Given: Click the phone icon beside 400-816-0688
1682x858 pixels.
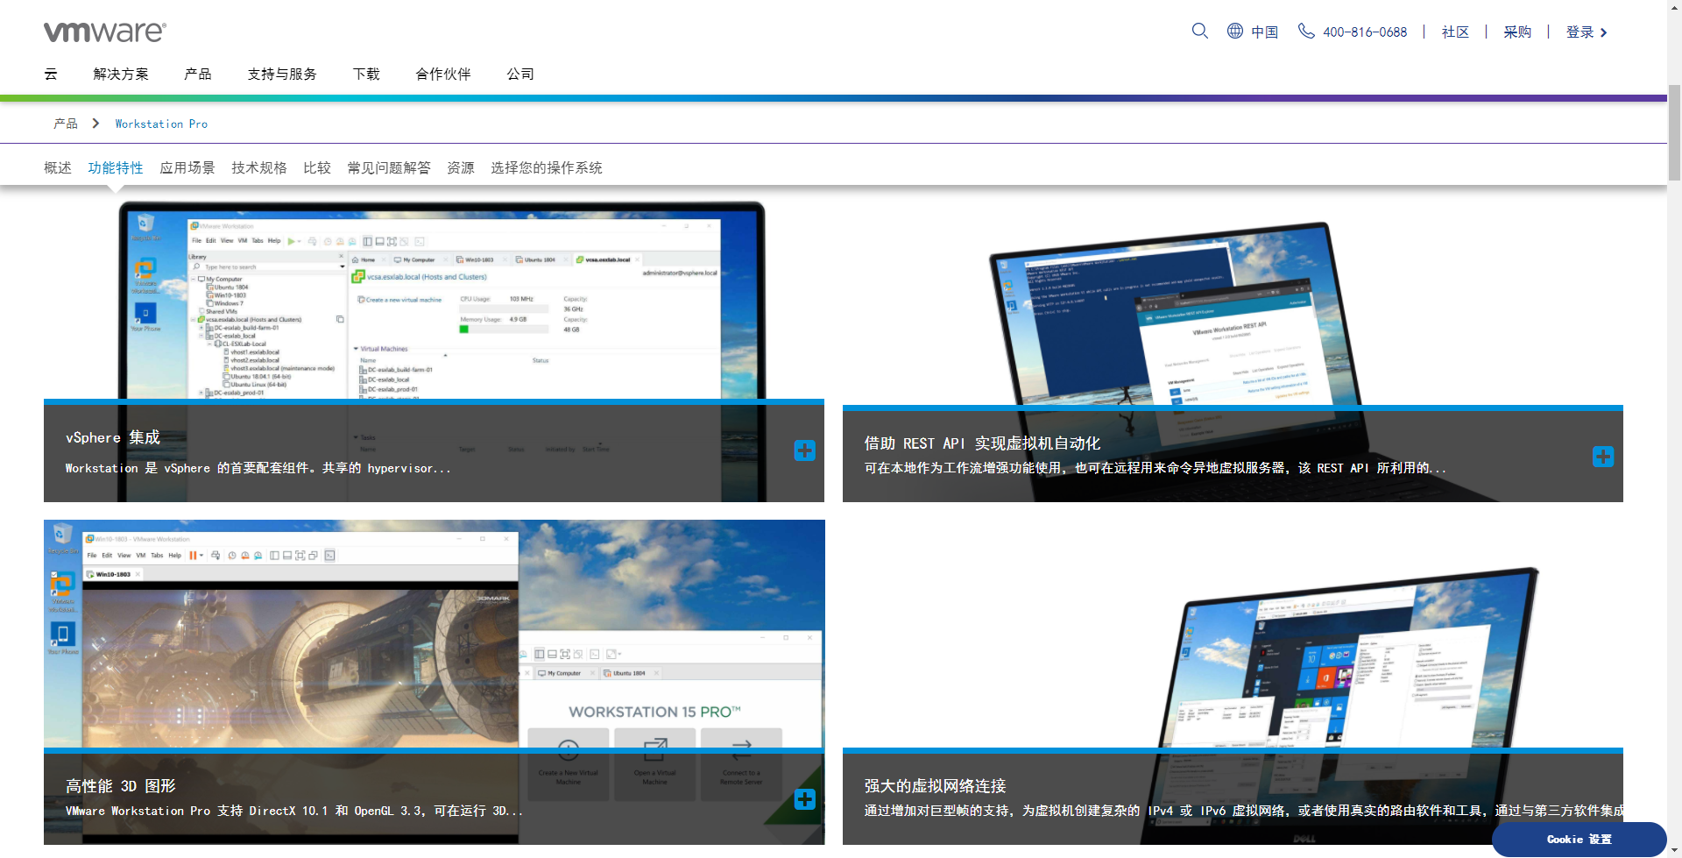Looking at the screenshot, I should [1306, 31].
